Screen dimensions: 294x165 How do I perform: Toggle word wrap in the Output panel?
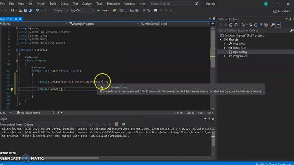[123, 124]
